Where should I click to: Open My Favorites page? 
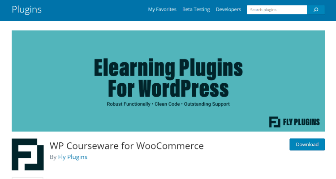[x=162, y=9]
